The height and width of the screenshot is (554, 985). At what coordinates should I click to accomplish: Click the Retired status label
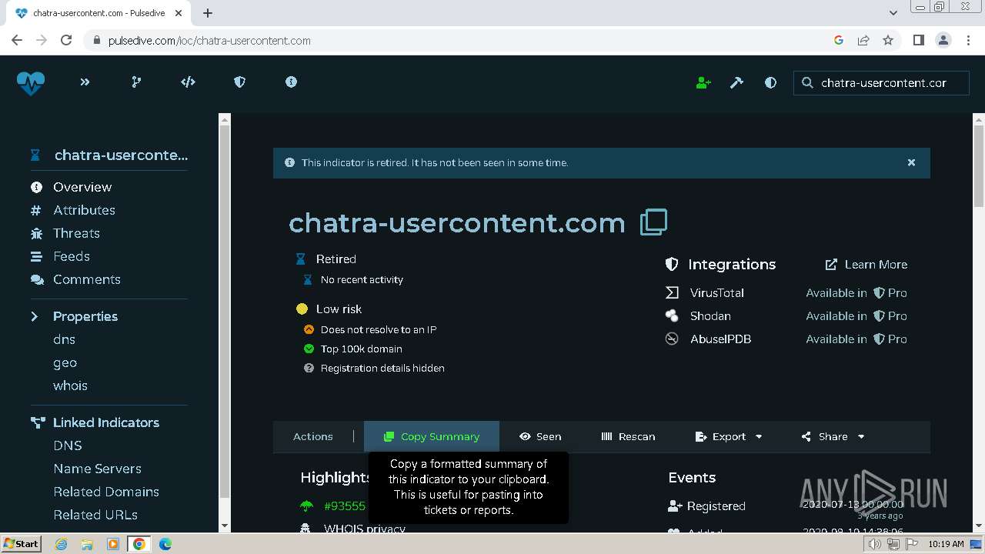pos(336,259)
